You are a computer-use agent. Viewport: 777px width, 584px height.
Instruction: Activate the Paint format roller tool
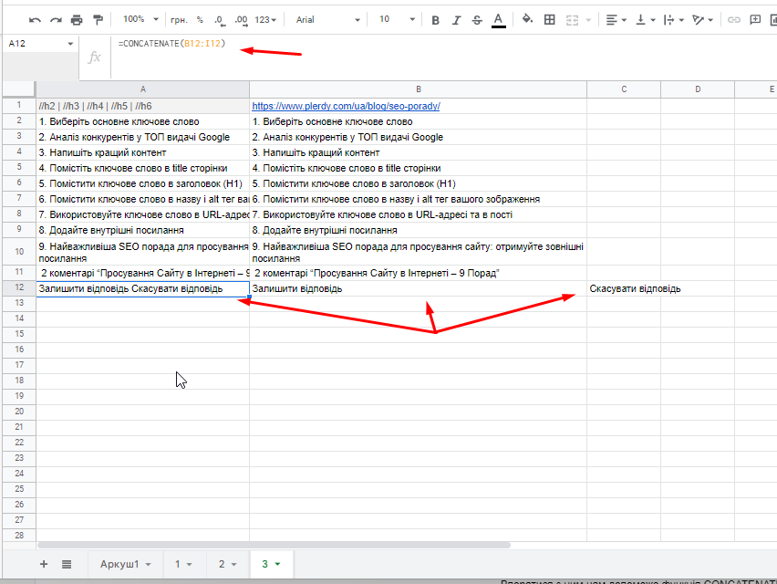98,19
